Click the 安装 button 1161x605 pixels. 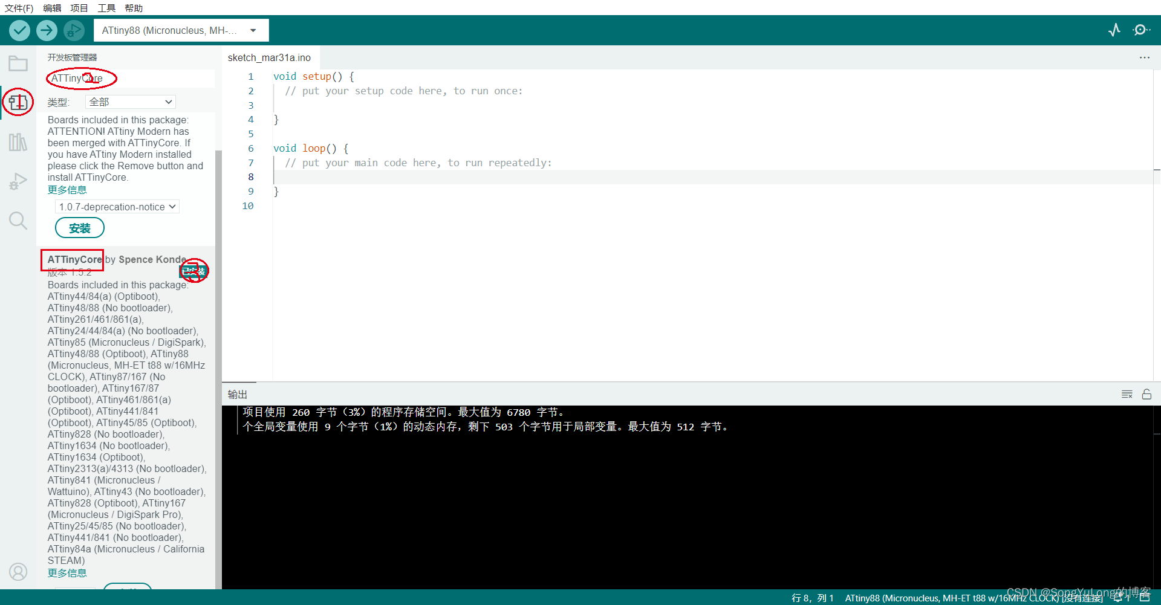pyautogui.click(x=79, y=228)
